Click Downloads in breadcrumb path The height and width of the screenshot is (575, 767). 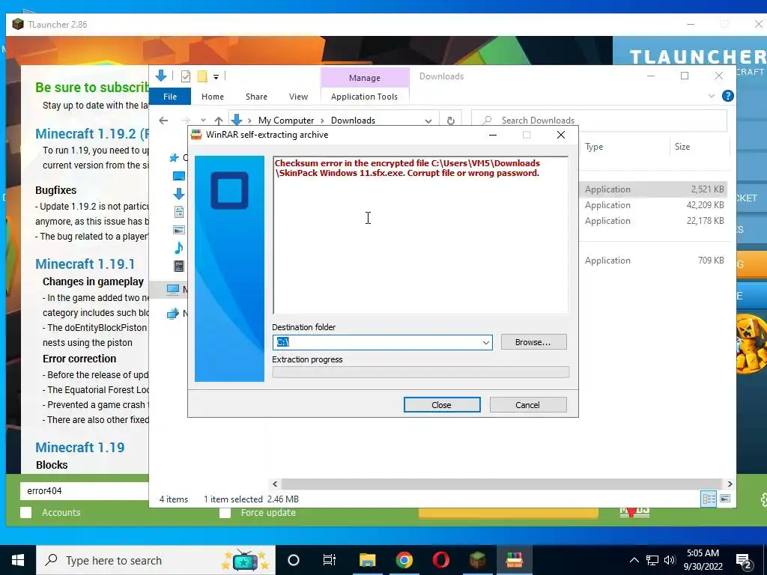[x=354, y=121]
